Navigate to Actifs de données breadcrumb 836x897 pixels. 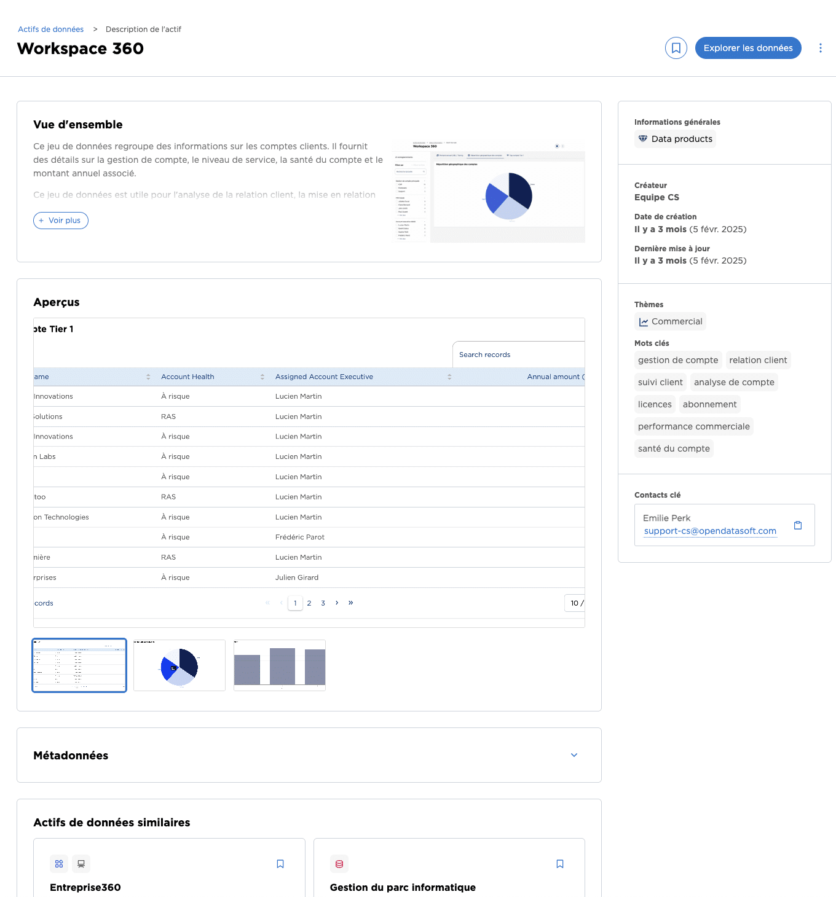click(51, 29)
